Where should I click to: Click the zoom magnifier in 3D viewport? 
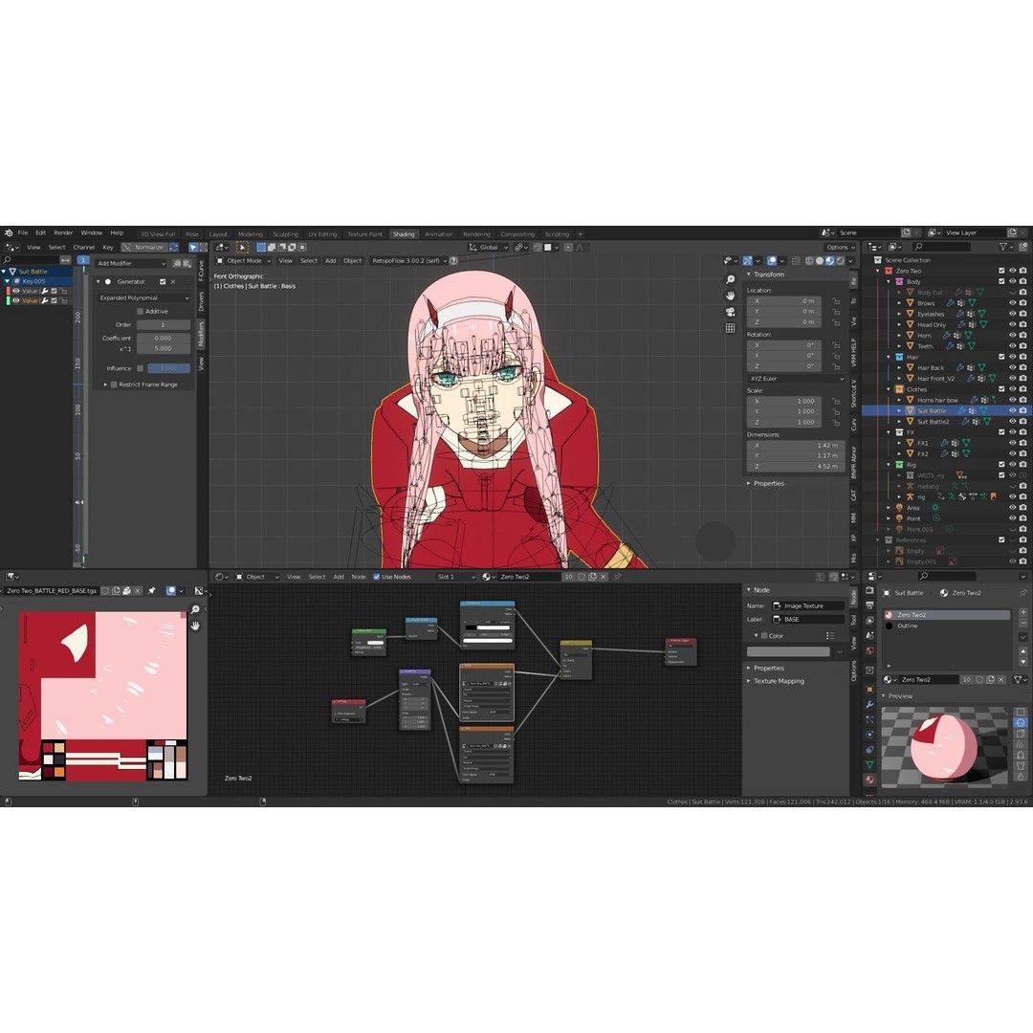pyautogui.click(x=730, y=280)
